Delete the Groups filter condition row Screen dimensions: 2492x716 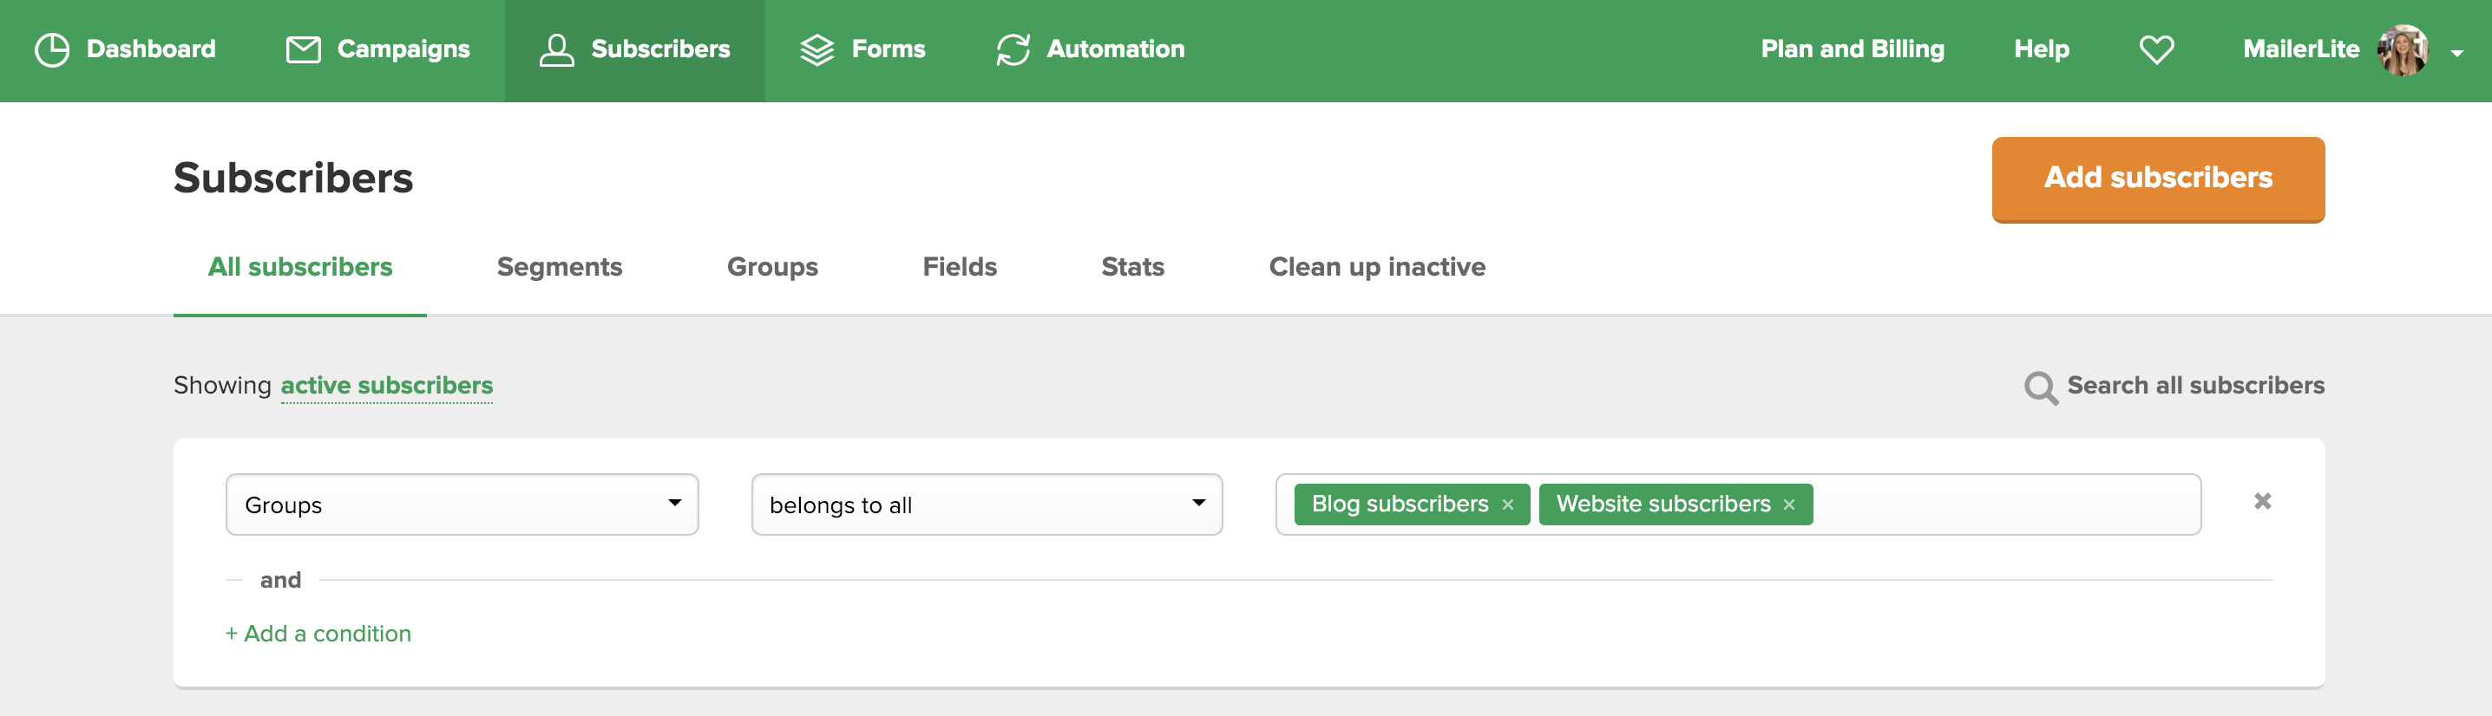2262,500
